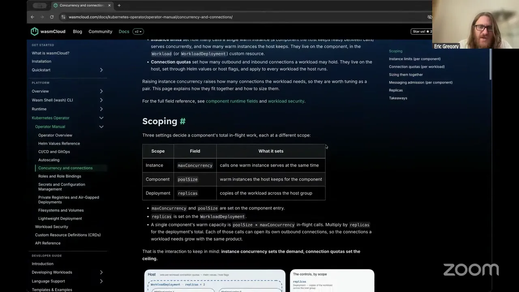519x292 pixels.
Task: Collapse the Operator Manual section
Action: [x=101, y=127]
